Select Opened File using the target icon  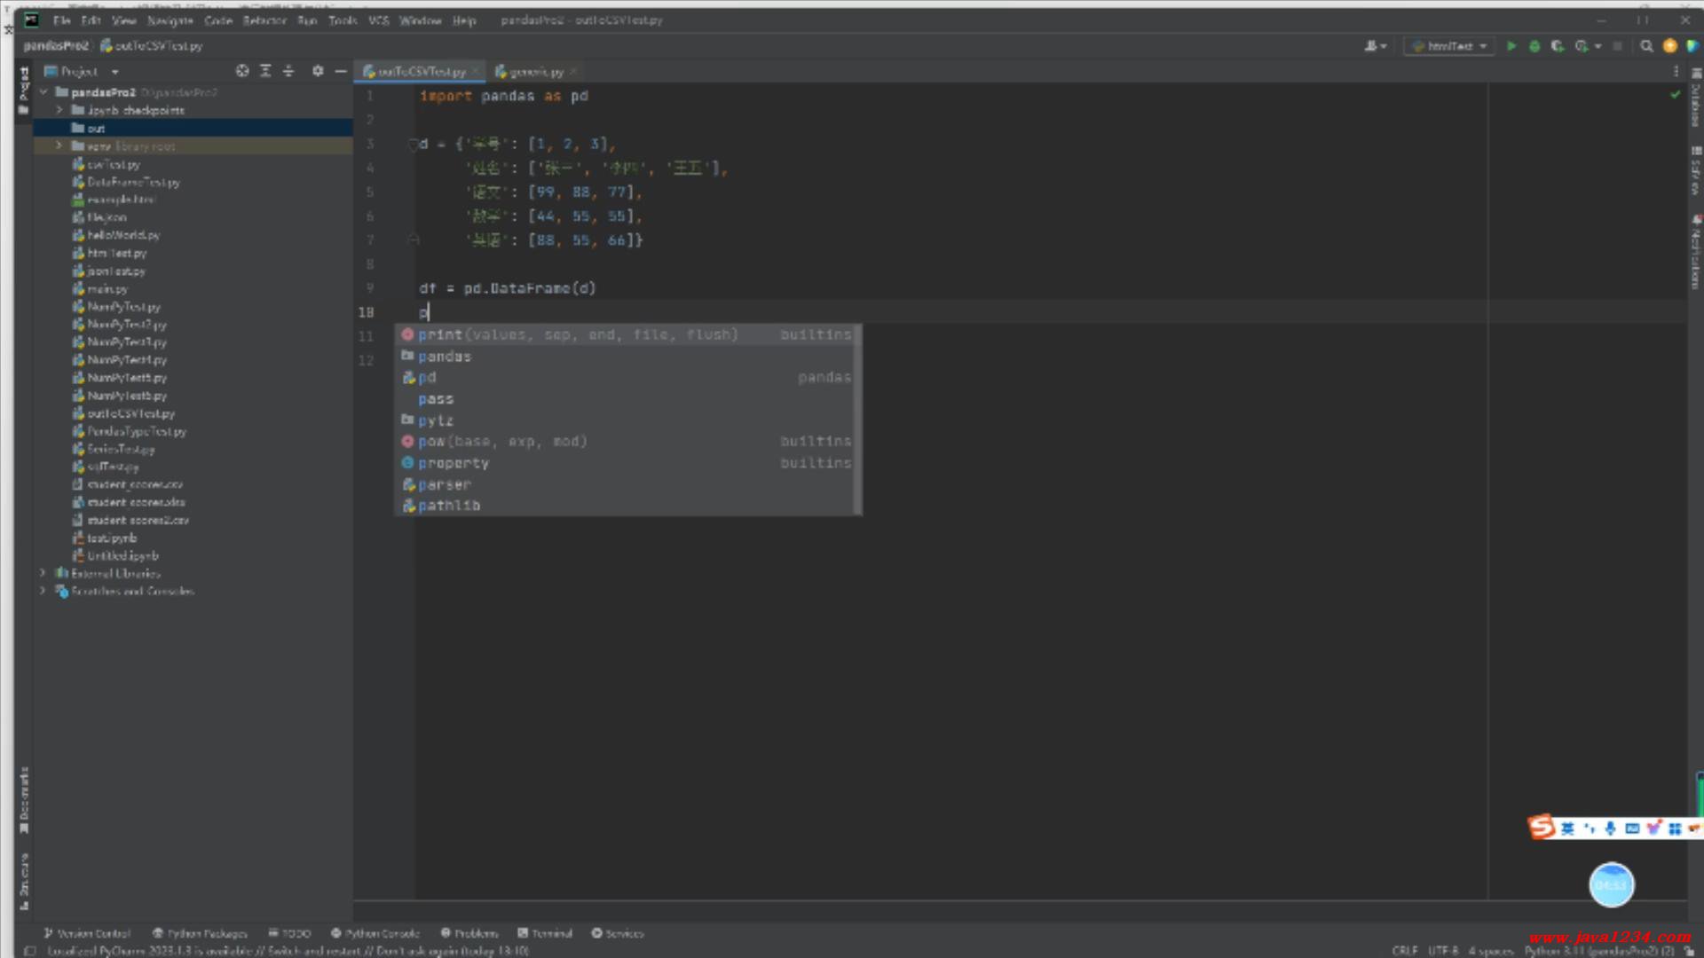pyautogui.click(x=242, y=71)
